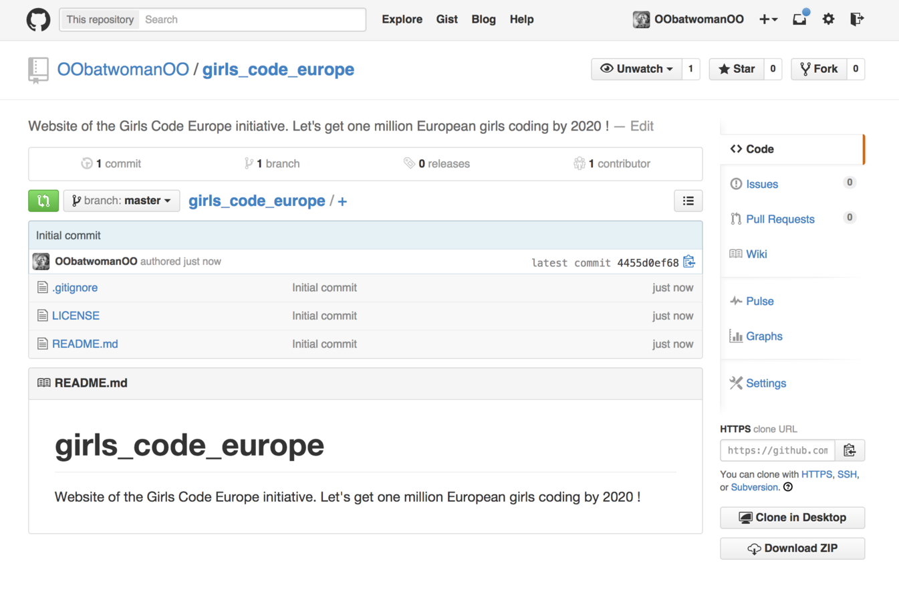Switch clone URL to SSH
The height and width of the screenshot is (602, 899).
click(x=847, y=474)
